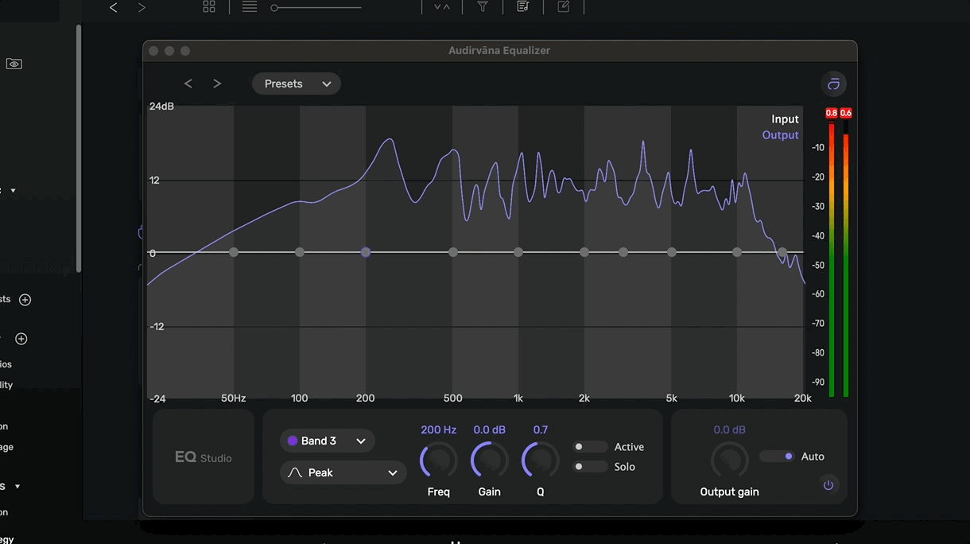This screenshot has height=544, width=970.
Task: Open the filter funnel in main toolbar
Action: (x=483, y=6)
